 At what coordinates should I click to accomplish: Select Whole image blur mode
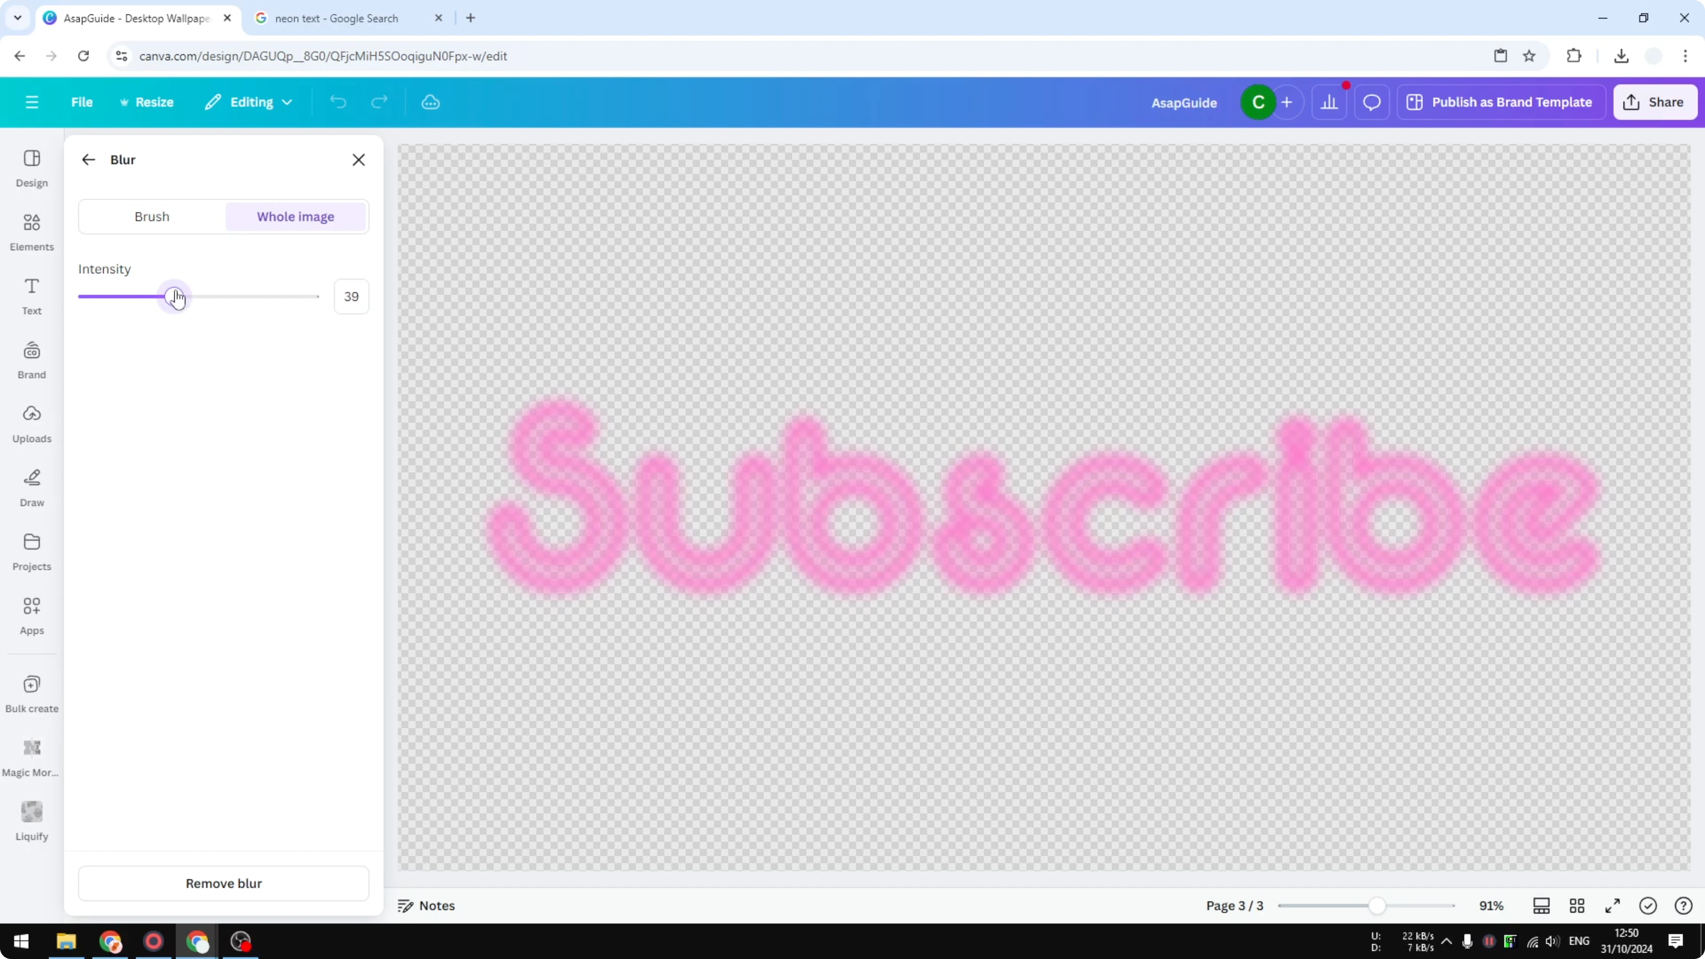(295, 216)
